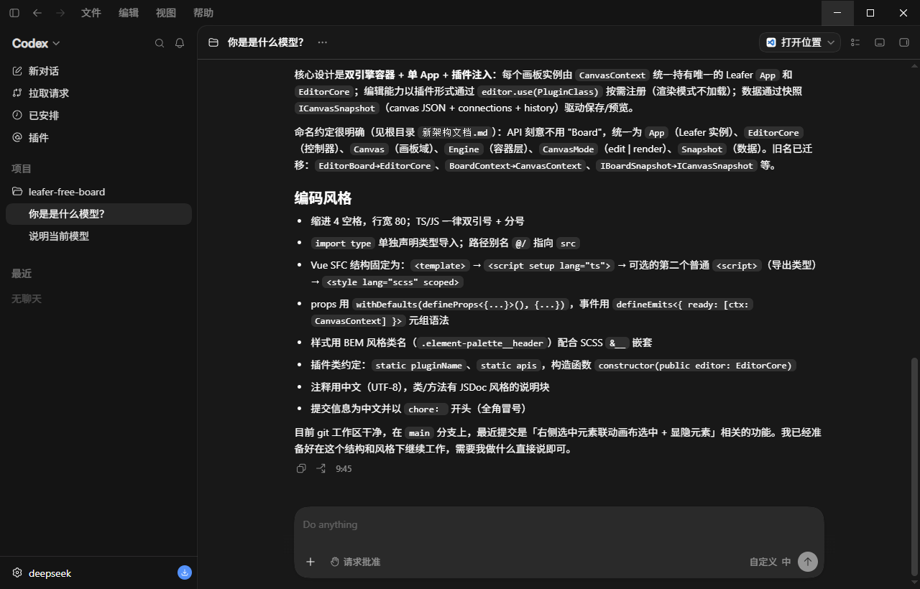Click the fork conversation icon near 9:45
The height and width of the screenshot is (589, 920).
[321, 468]
